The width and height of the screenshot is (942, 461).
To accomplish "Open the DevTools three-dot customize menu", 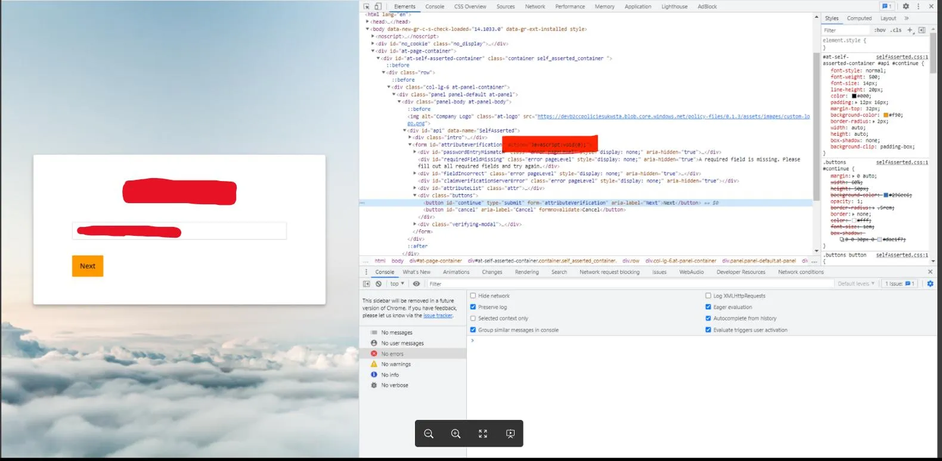I will (918, 7).
